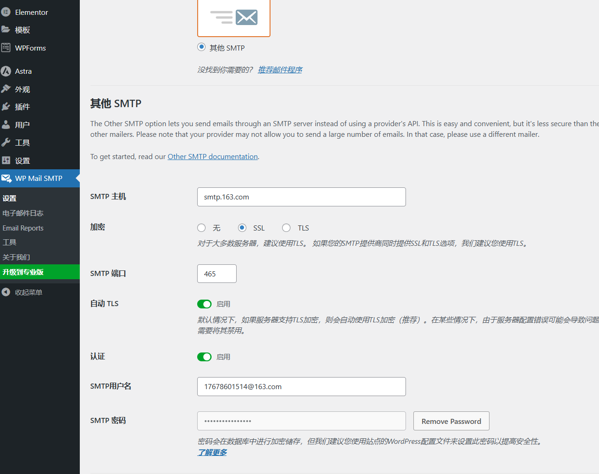This screenshot has width=599, height=474.
Task: Click the 外观 paintbrush icon
Action: click(6, 89)
